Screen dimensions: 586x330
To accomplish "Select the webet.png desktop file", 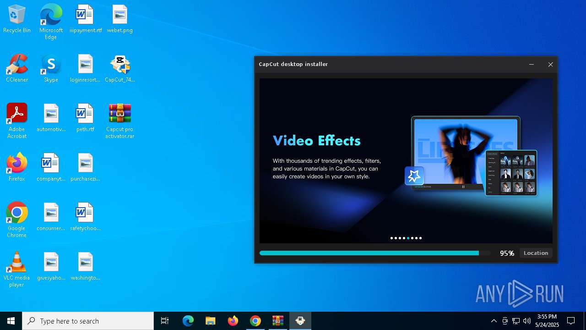I will click(x=119, y=19).
